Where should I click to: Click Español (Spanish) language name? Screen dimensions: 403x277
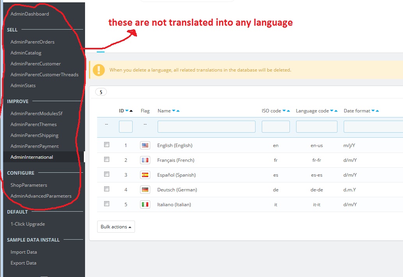tap(176, 175)
